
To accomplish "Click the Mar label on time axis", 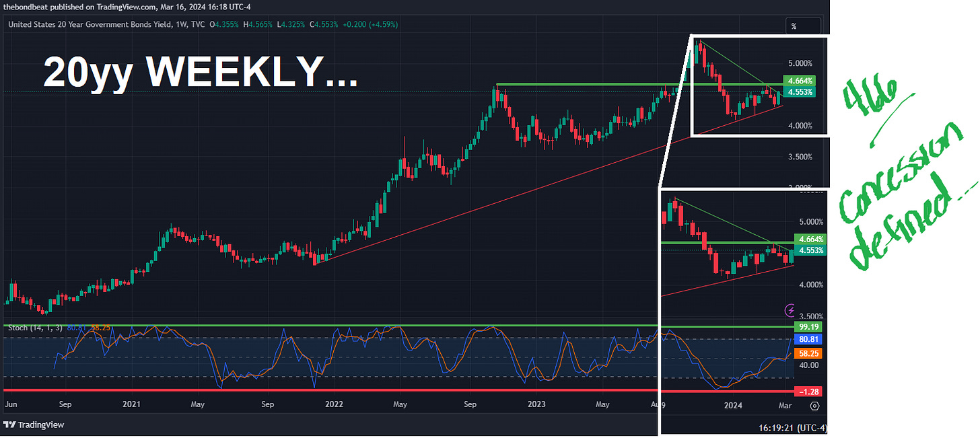I will [785, 405].
